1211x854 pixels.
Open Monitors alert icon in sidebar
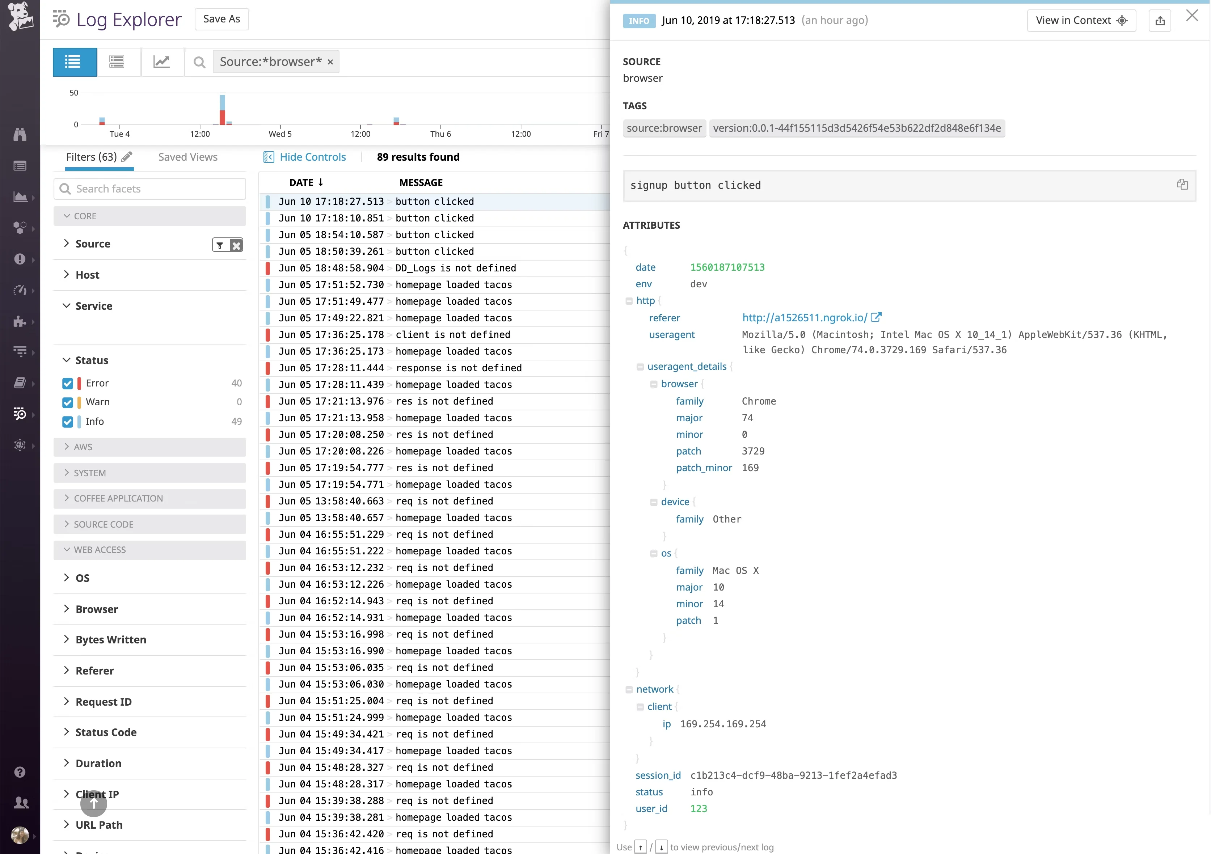click(20, 259)
